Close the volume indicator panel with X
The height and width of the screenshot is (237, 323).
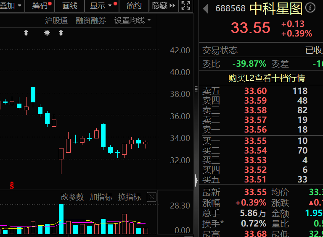click(151, 197)
